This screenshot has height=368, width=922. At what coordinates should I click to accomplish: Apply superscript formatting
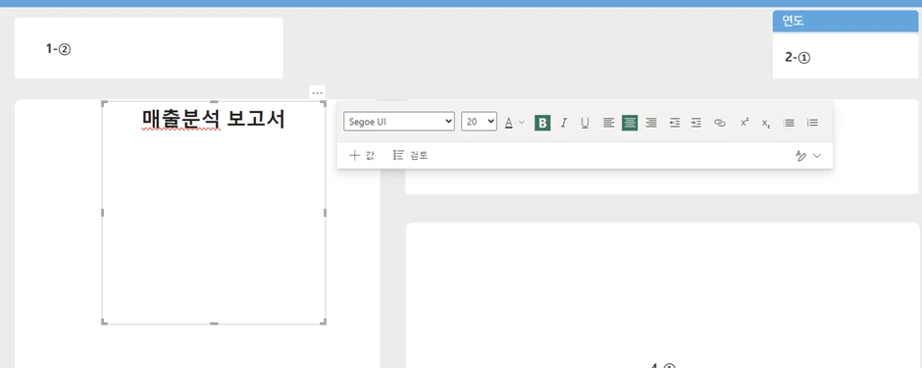tap(744, 123)
